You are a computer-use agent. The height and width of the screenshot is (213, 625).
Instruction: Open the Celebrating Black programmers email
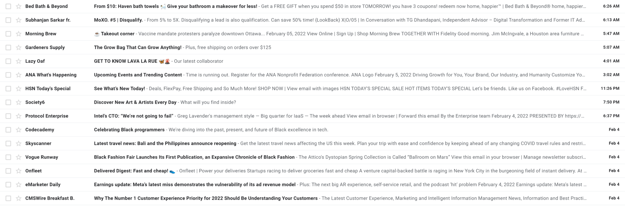[312, 130]
